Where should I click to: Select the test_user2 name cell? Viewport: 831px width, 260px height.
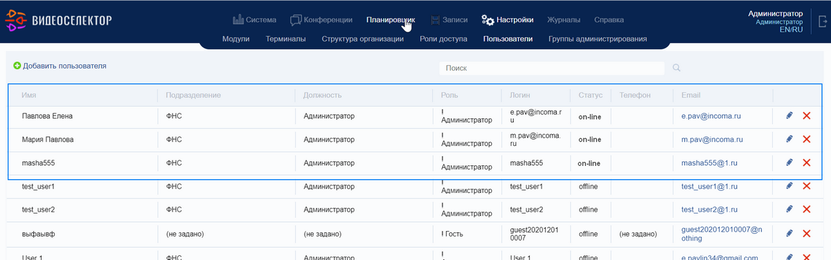[x=38, y=209]
